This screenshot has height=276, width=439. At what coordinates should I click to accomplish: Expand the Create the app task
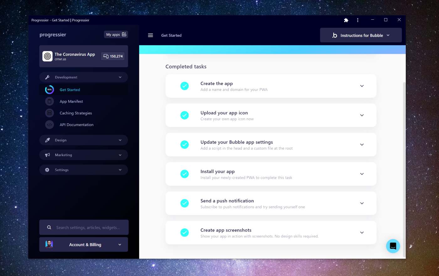coord(362,86)
